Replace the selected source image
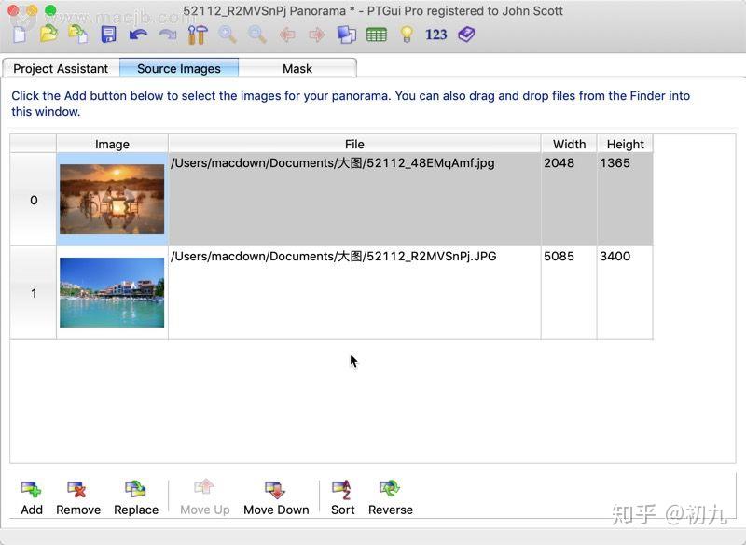Screen dimensions: 746x545 (136, 495)
